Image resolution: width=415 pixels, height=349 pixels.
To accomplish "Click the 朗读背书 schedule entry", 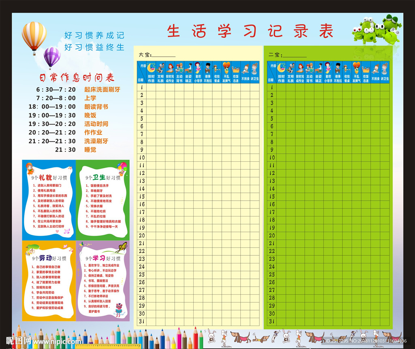I will tap(96, 107).
